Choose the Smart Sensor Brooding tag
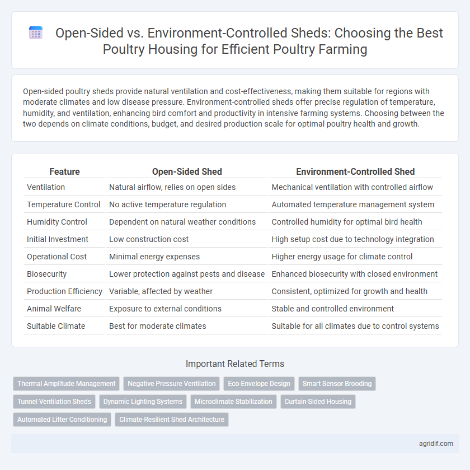 (337, 384)
